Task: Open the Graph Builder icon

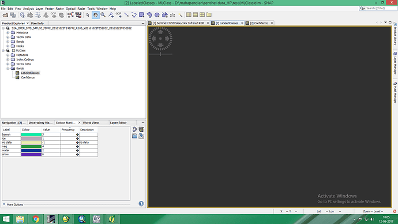Action: (x=70, y=15)
